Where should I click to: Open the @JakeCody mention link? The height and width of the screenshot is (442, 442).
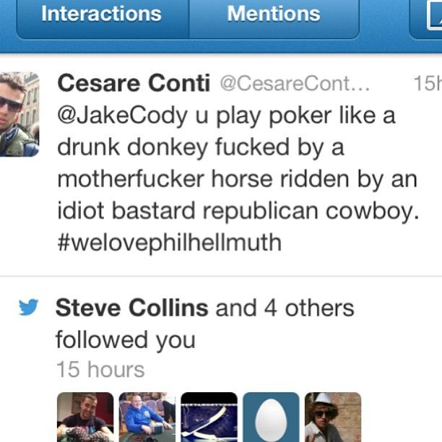tap(122, 116)
